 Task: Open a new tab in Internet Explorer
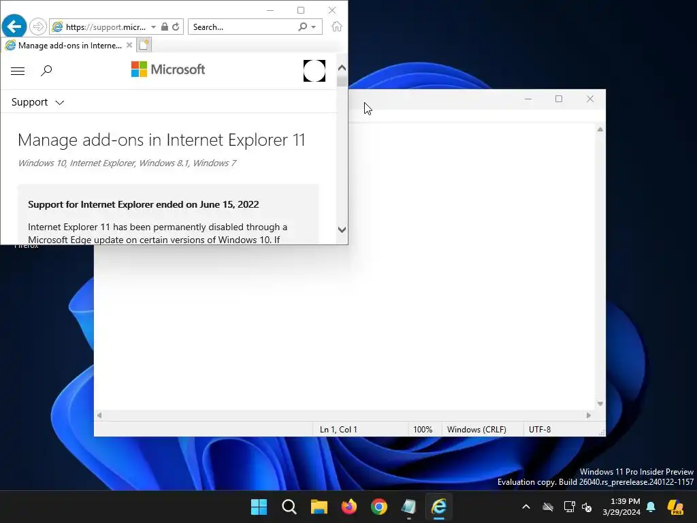(x=144, y=45)
